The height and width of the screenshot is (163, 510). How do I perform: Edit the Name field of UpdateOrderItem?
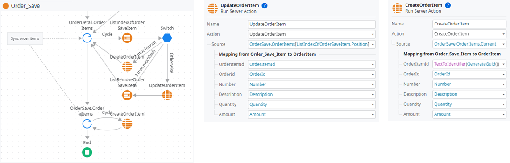(311, 24)
